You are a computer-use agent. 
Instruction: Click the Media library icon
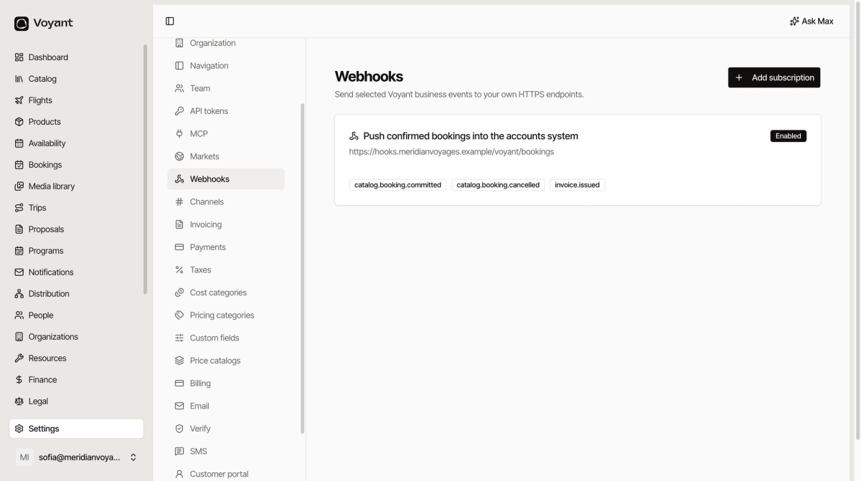pyautogui.click(x=19, y=186)
